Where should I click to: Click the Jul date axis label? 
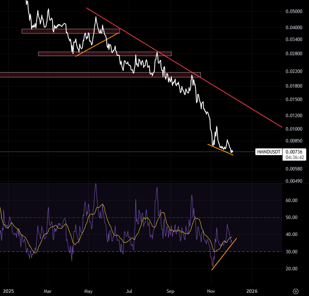tap(129, 291)
